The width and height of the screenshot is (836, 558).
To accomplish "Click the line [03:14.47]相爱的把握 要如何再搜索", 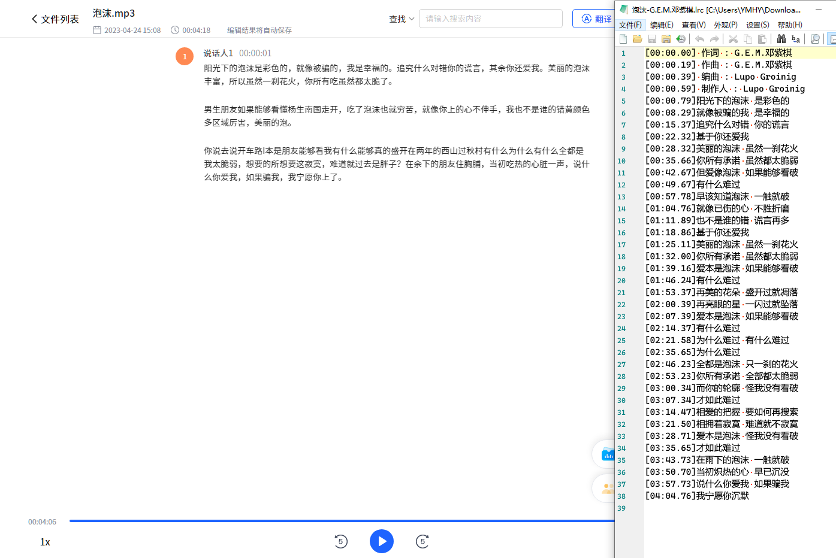I will click(722, 412).
